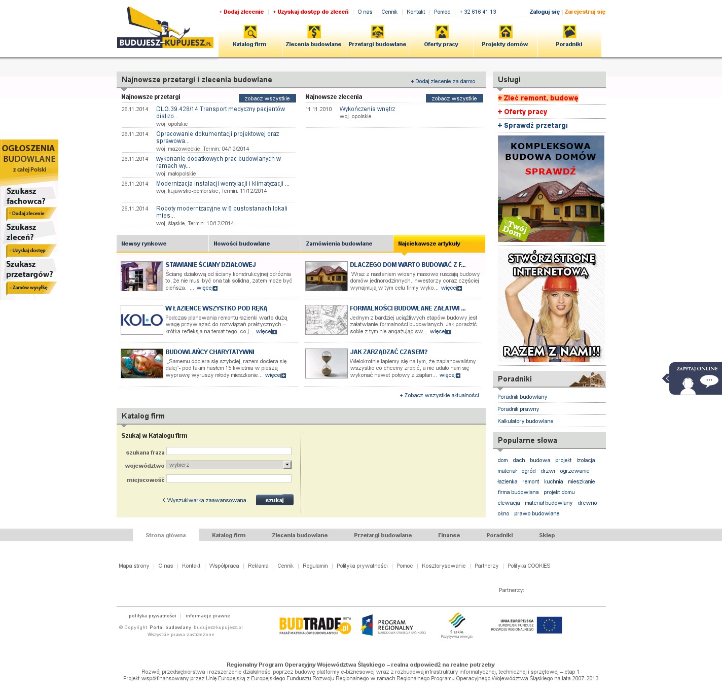Click in the miejscowość input field
Viewport: 722px width, 695px height.
click(x=229, y=478)
